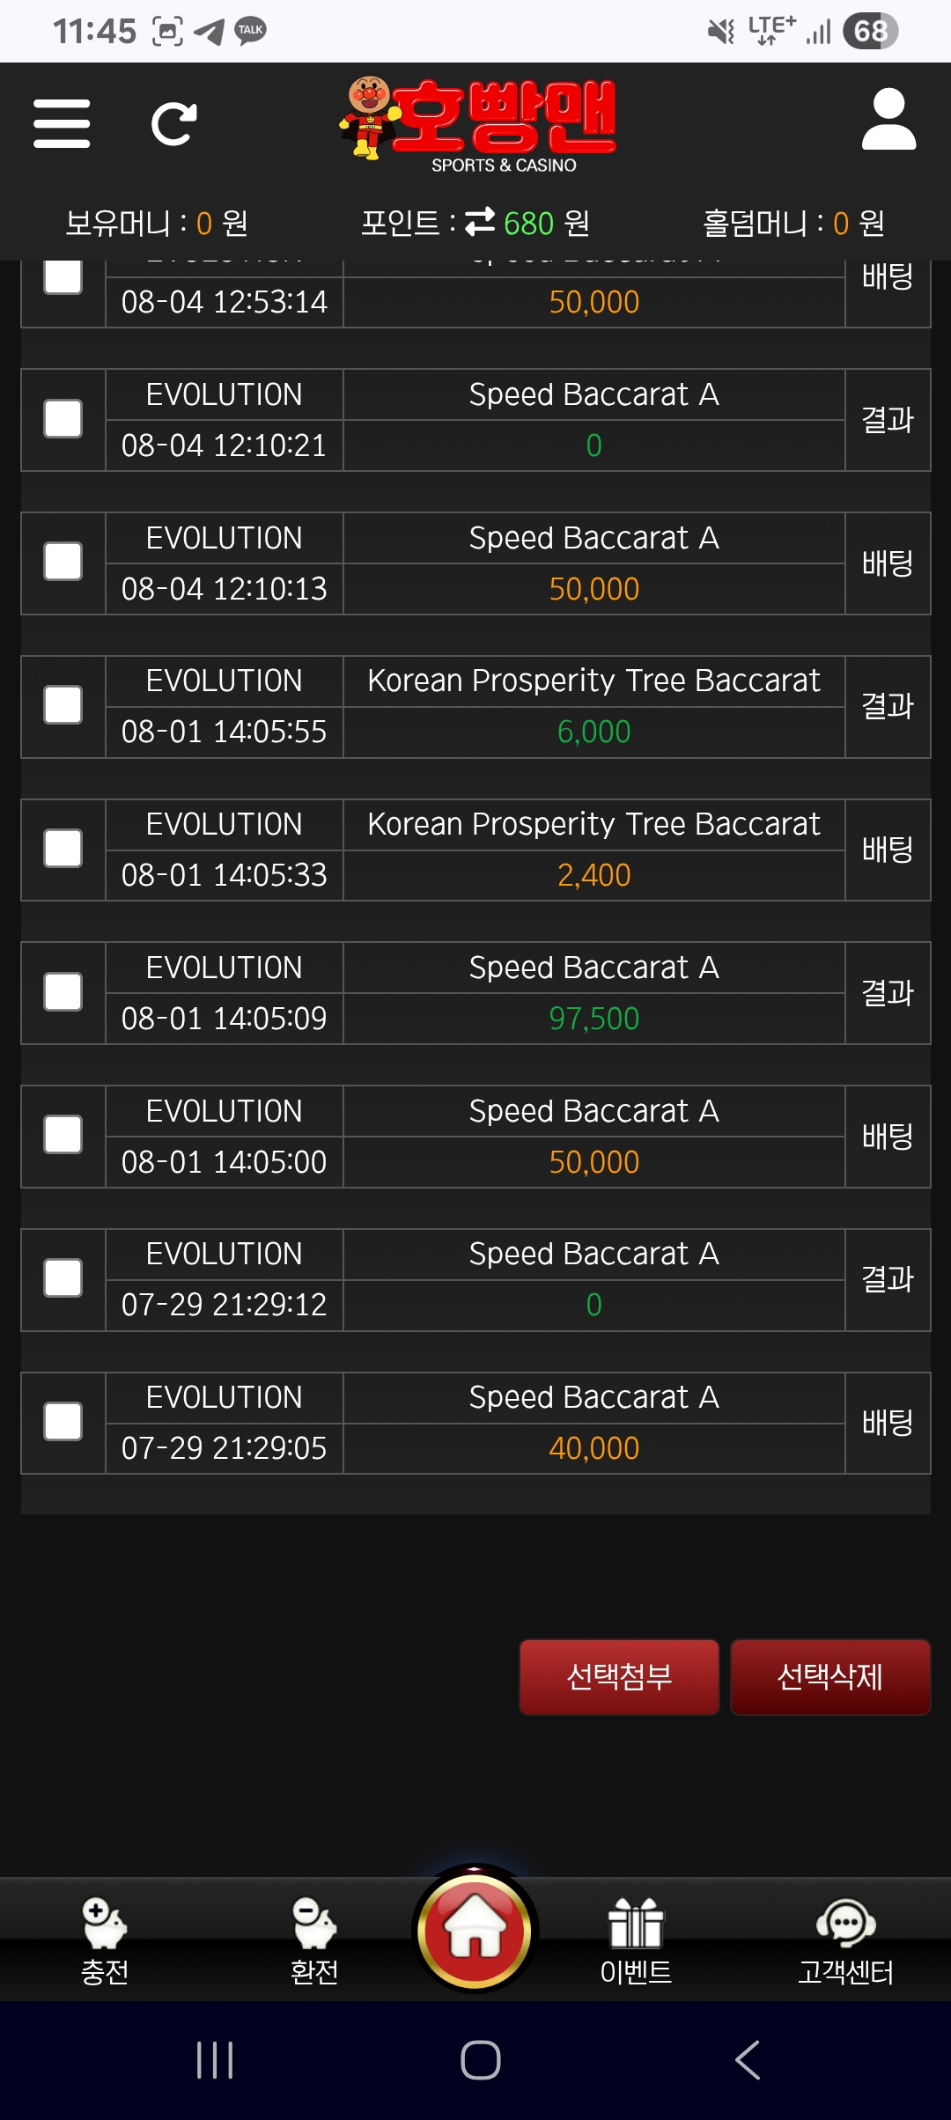Check the 08-04 12:10:21 Speed Baccarat row
This screenshot has width=951, height=2120.
coord(63,419)
